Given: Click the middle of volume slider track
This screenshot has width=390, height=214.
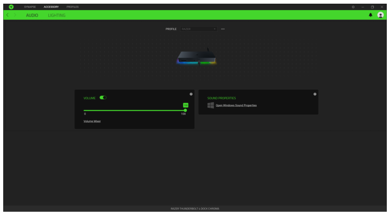Looking at the screenshot, I should [134, 110].
